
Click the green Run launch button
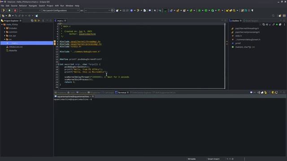[x=9, y=10]
